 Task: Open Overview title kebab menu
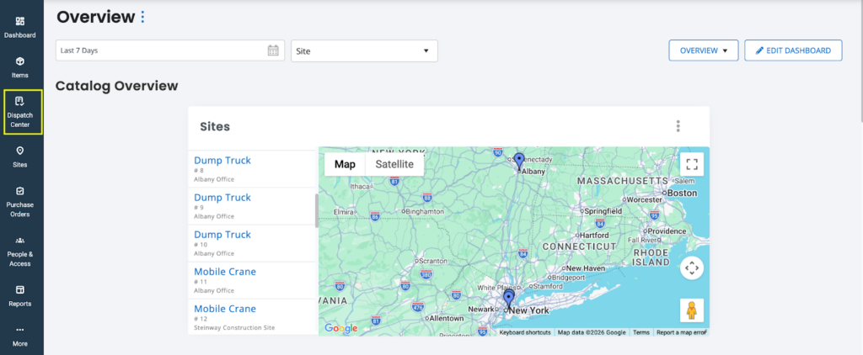tap(142, 17)
